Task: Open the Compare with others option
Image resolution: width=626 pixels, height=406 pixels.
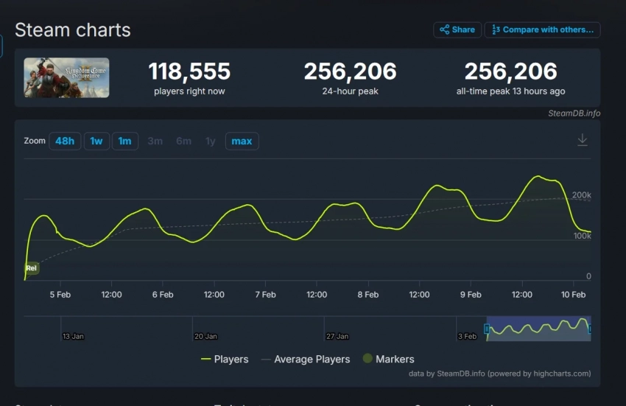Action: (x=542, y=30)
